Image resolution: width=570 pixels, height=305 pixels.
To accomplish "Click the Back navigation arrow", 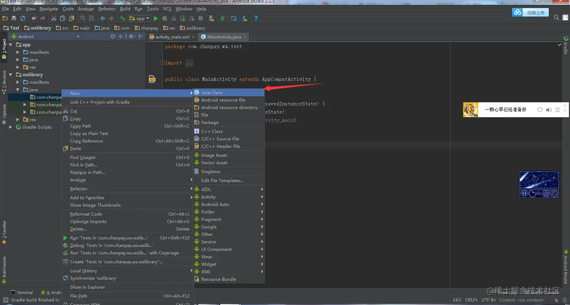I will (x=103, y=18).
